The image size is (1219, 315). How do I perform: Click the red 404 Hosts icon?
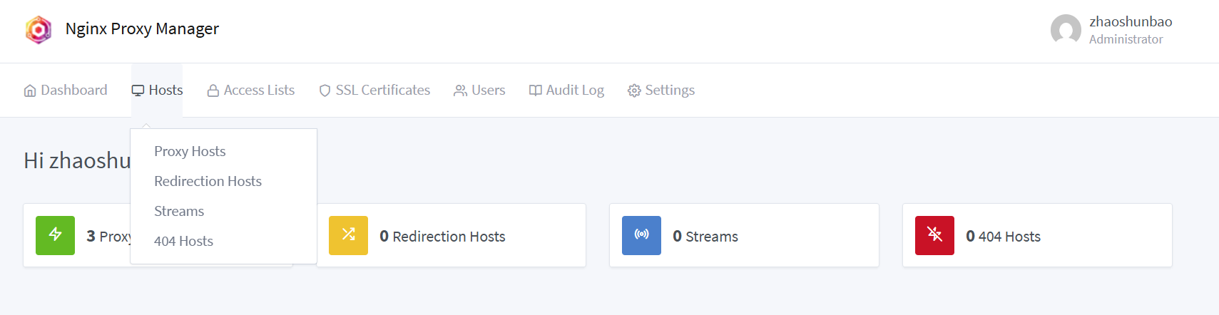(934, 235)
